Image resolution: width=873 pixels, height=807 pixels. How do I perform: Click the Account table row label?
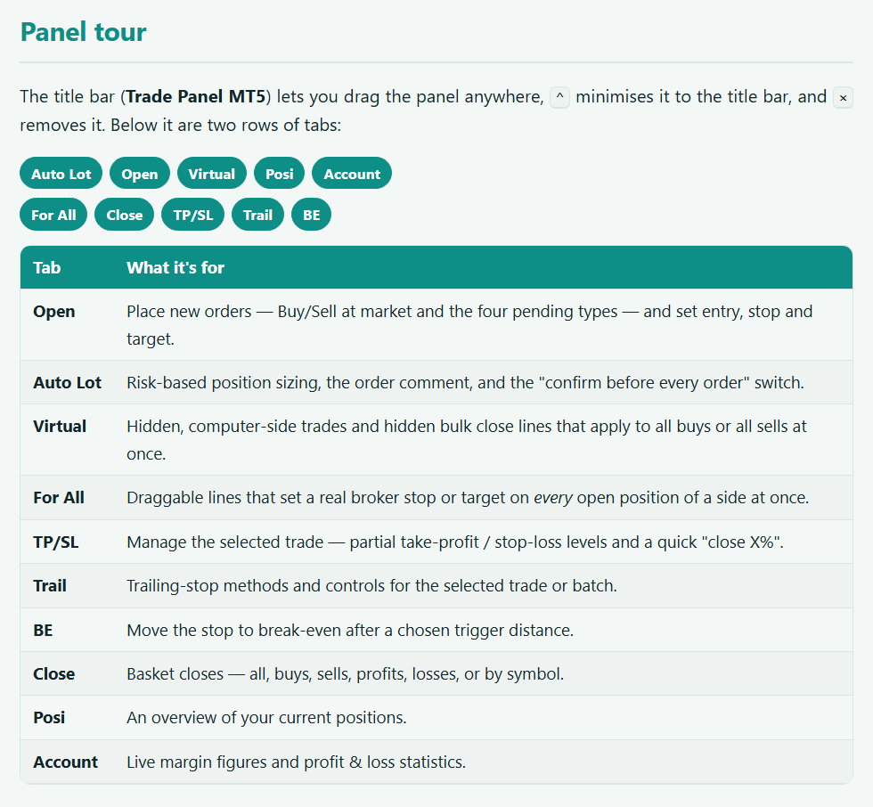[x=66, y=762]
